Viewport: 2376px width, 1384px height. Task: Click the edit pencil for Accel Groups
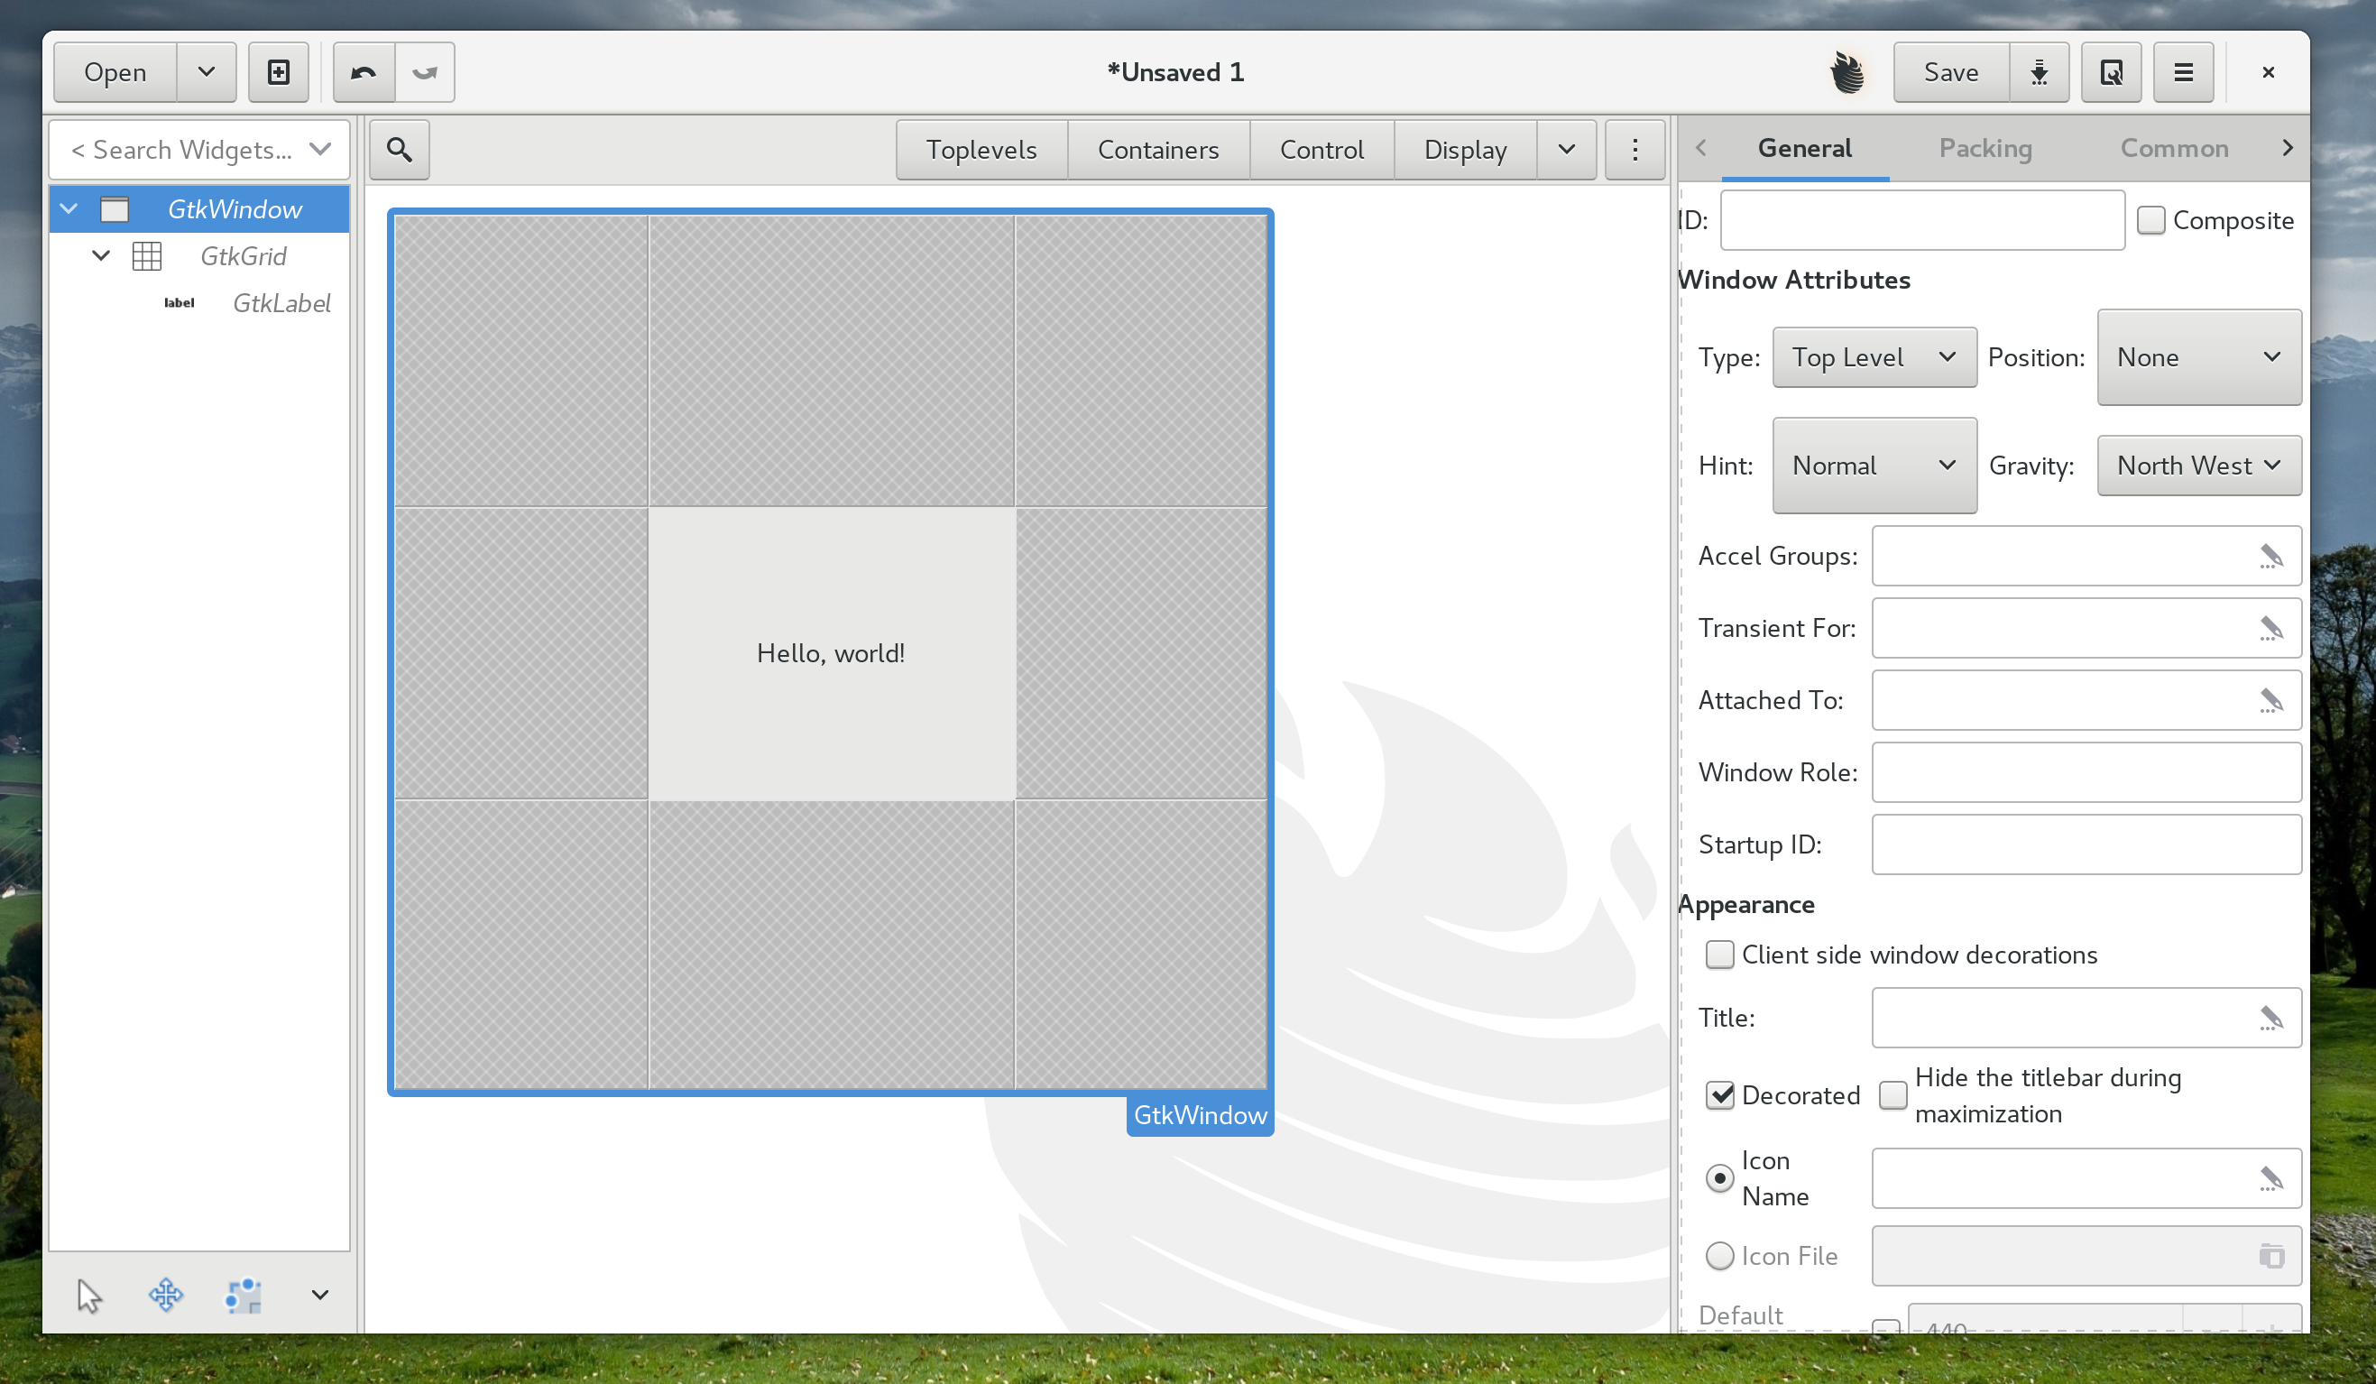(x=2270, y=557)
